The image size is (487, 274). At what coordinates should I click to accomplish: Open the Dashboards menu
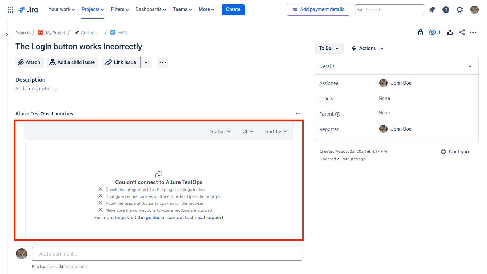[151, 9]
